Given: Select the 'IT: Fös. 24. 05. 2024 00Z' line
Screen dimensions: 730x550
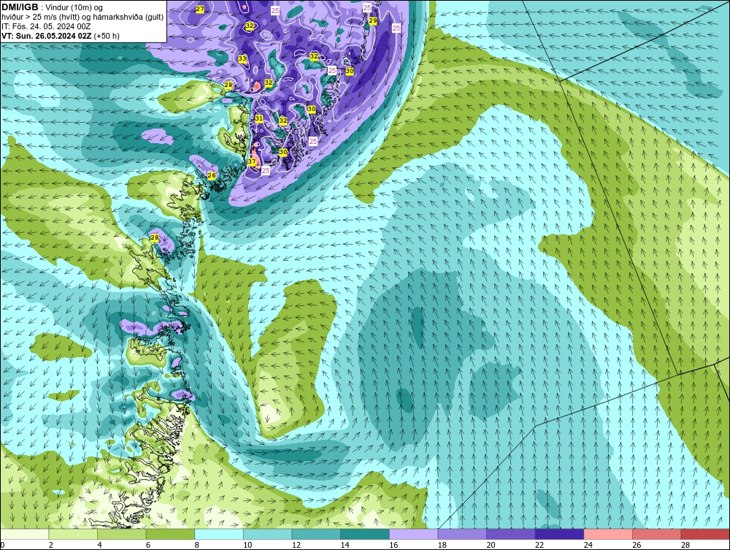Looking at the screenshot, I should tap(46, 26).
